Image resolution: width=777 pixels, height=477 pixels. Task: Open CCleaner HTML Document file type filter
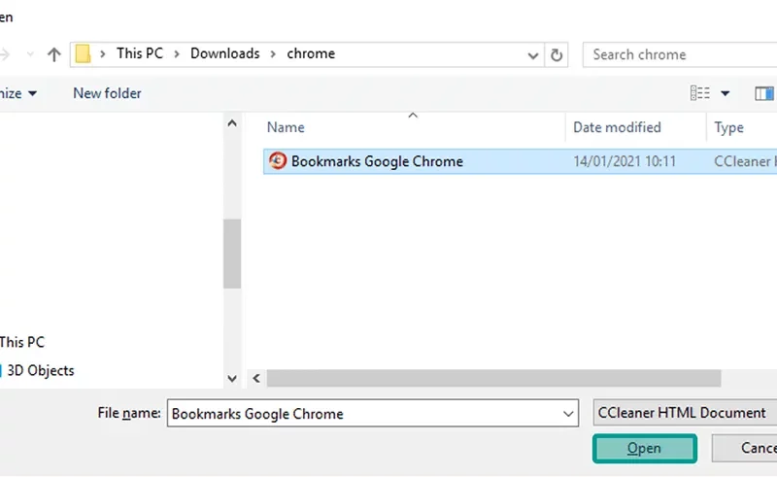pos(685,413)
